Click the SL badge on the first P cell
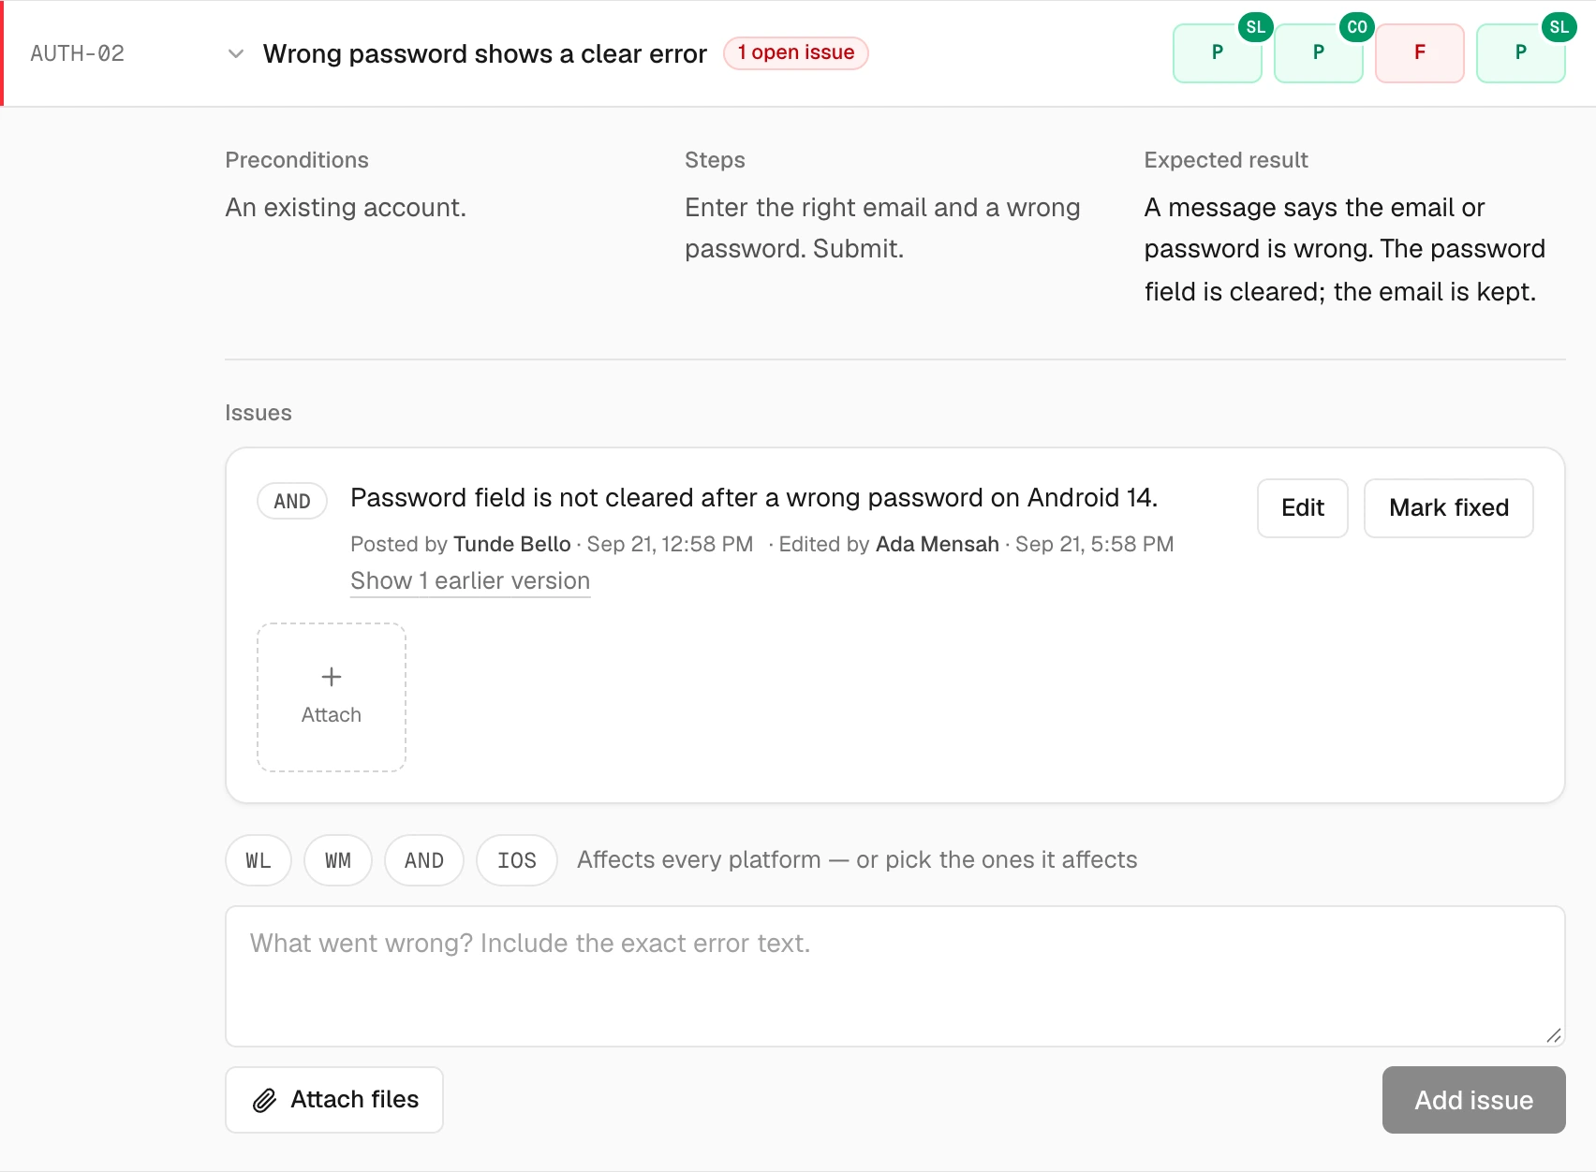1596x1172 pixels. (x=1256, y=27)
